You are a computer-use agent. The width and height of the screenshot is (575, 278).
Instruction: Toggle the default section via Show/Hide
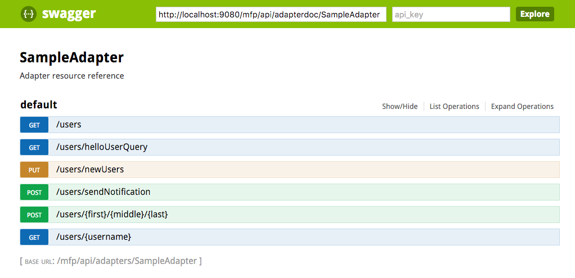point(399,107)
